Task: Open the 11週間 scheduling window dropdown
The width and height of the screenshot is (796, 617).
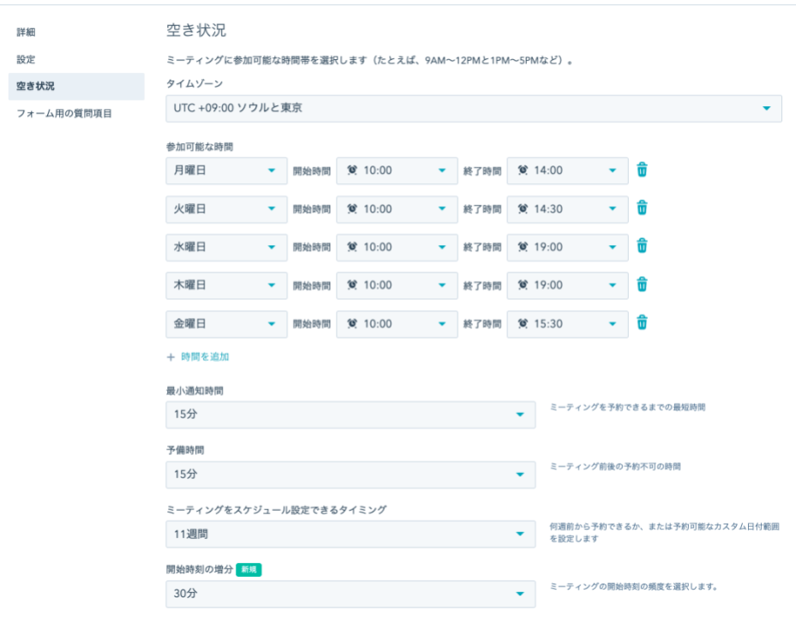Action: [350, 535]
